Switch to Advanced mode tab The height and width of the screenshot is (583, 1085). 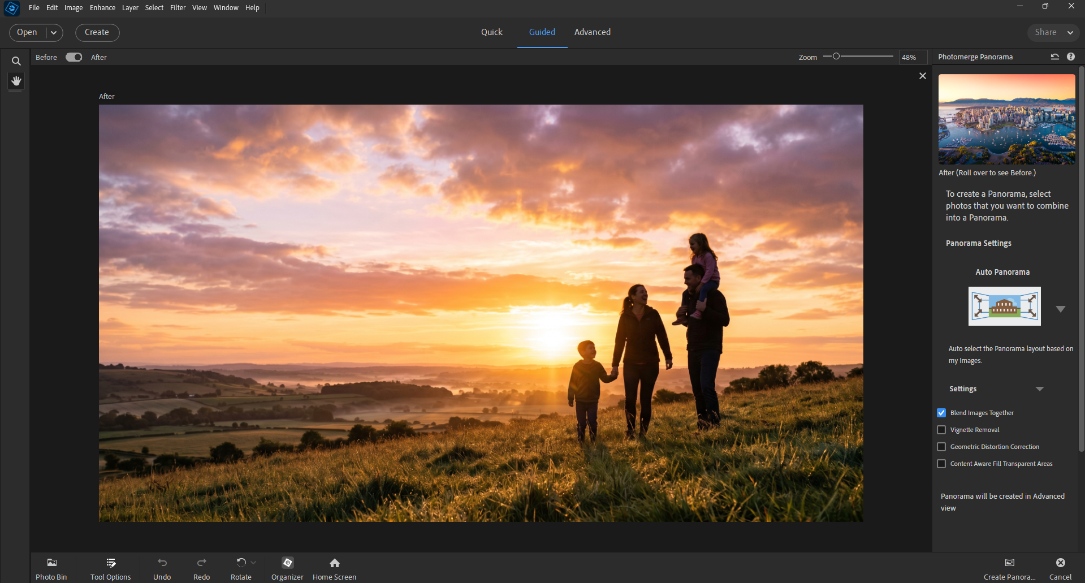tap(592, 32)
